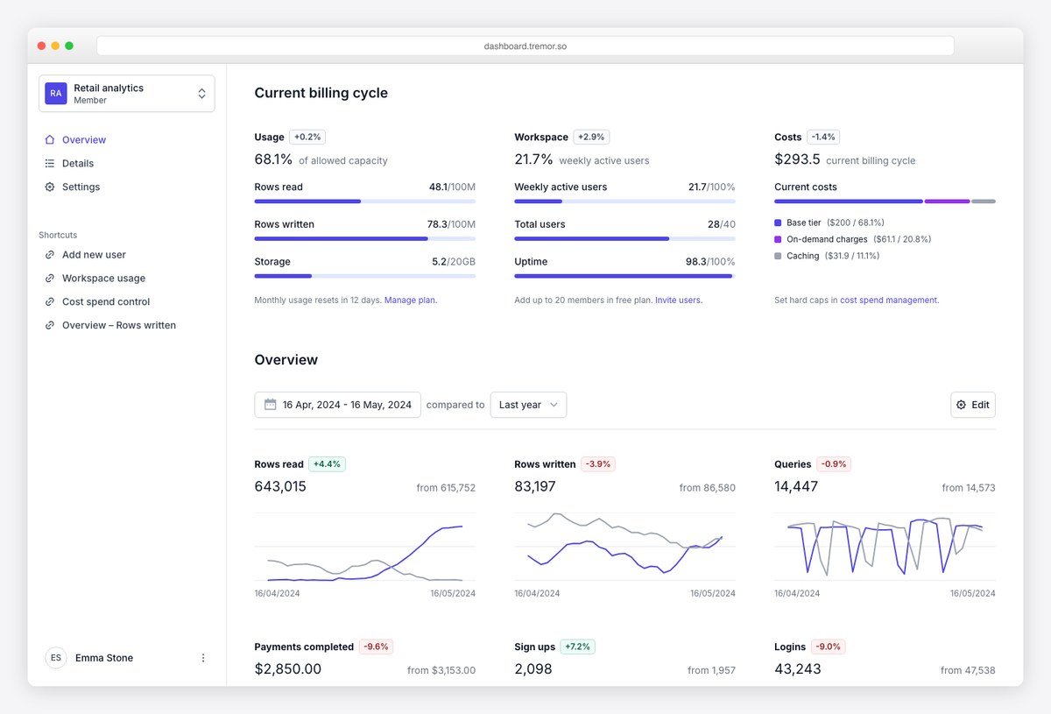The image size is (1051, 714).
Task: Click the Invite users link
Action: pos(679,300)
